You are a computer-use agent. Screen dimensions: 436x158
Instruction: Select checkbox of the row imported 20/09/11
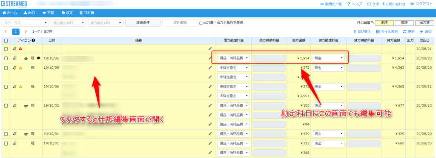pyautogui.click(x=6, y=87)
